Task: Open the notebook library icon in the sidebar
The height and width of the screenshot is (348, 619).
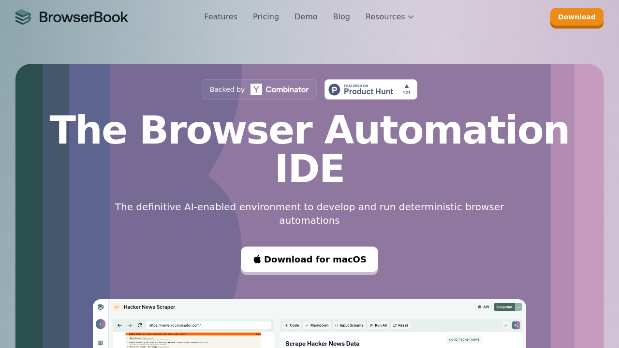Action: [100, 342]
